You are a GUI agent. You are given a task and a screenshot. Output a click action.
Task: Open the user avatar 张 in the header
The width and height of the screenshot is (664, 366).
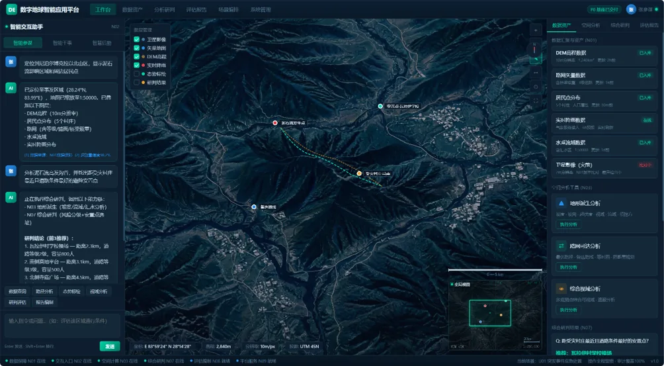coord(631,9)
